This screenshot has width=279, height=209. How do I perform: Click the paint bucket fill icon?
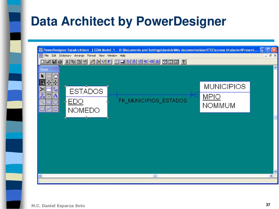click(x=98, y=62)
